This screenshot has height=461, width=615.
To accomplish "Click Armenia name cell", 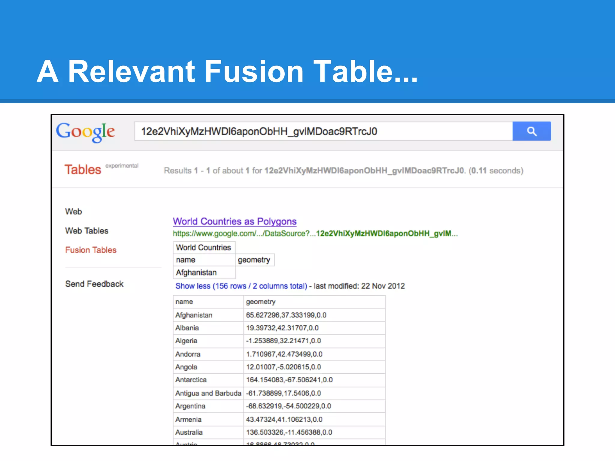I will pyautogui.click(x=208, y=419).
